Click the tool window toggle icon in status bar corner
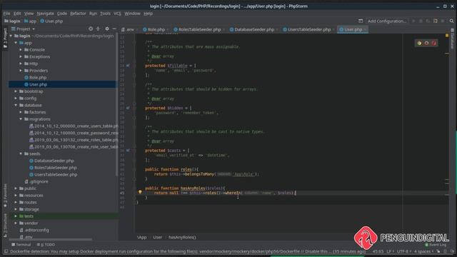 (x=6, y=251)
